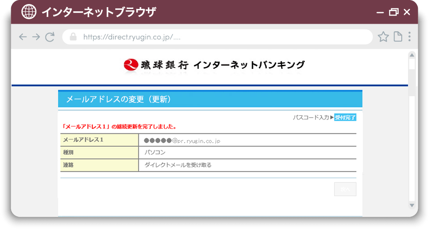Click the scrollbar up arrow
Image resolution: width=429 pixels, height=229 pixels.
[x=412, y=55]
